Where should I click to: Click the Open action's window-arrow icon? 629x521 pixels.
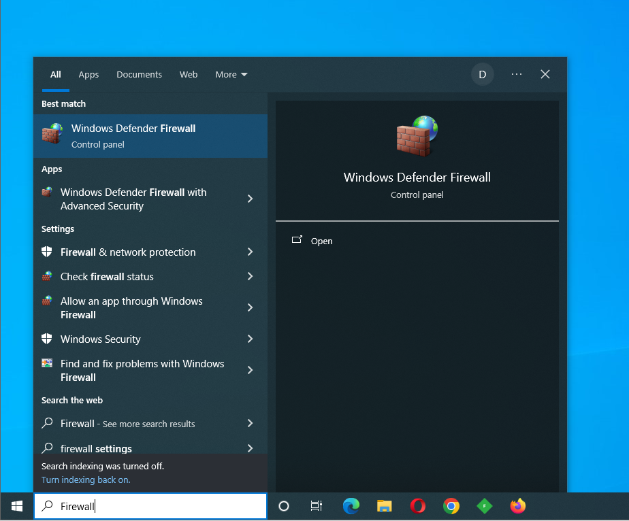click(x=297, y=239)
